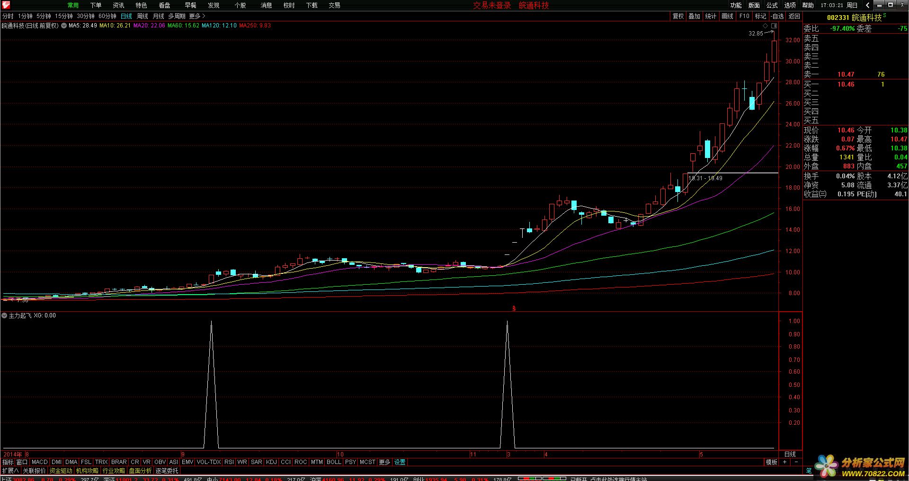Click the 统计 statistics button
This screenshot has height=481, width=909.
click(x=711, y=16)
